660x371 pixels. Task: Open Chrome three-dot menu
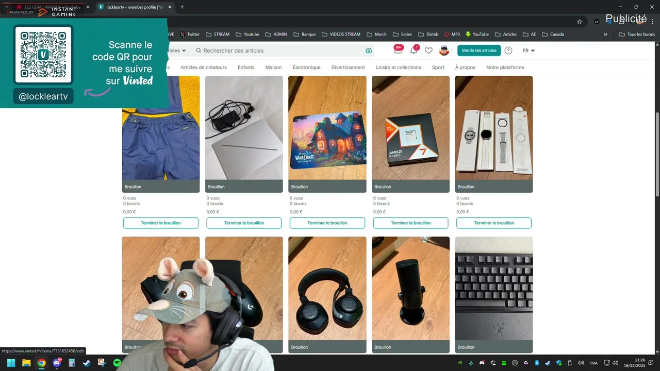tap(652, 22)
